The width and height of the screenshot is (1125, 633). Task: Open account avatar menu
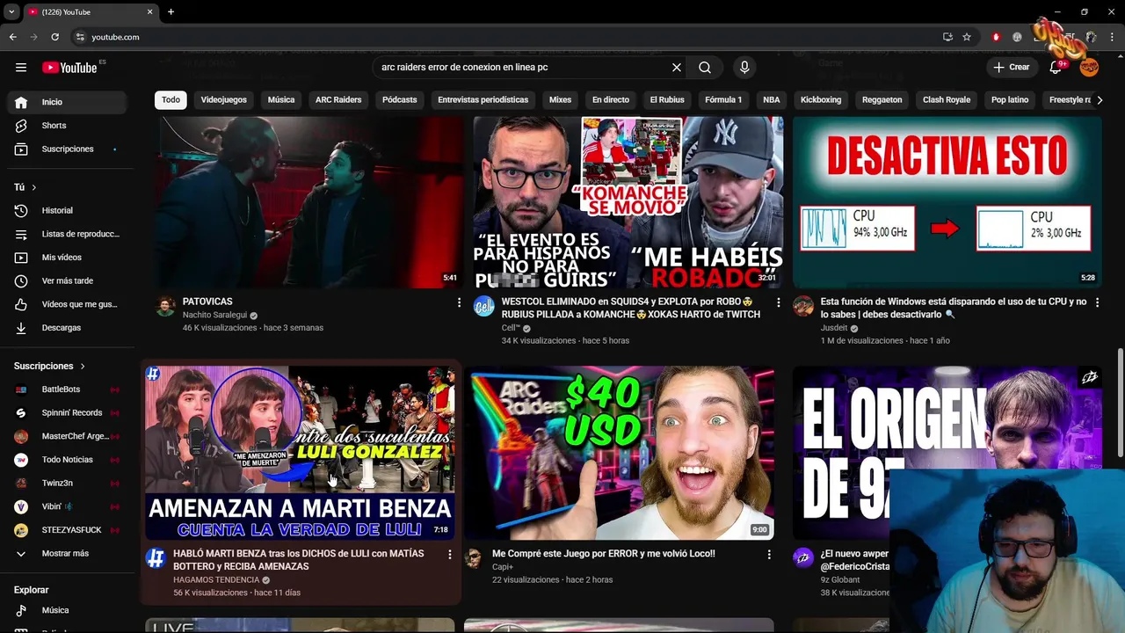1089,68
